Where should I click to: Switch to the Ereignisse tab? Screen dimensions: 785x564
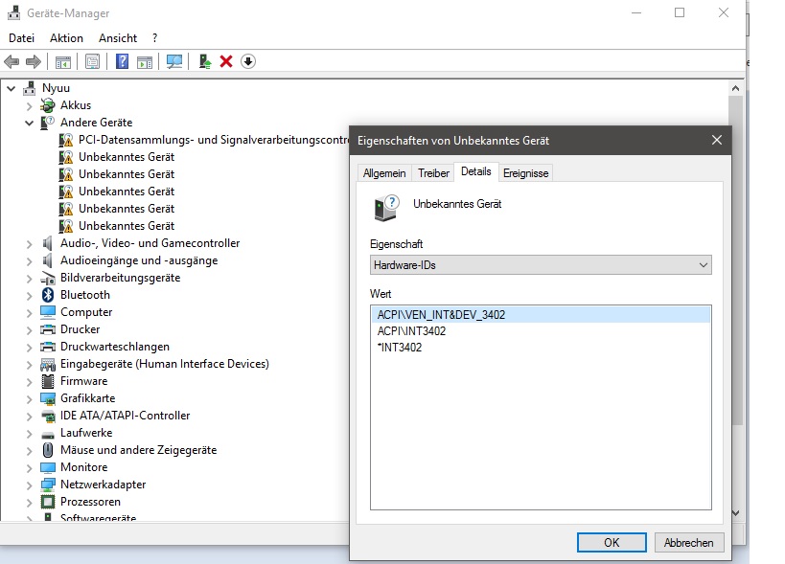(525, 173)
